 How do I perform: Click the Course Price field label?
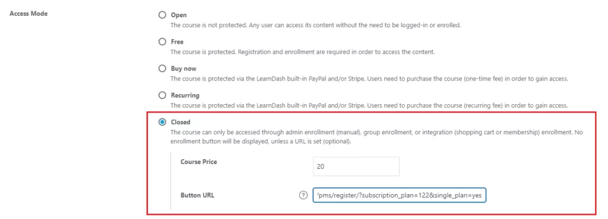[198, 162]
